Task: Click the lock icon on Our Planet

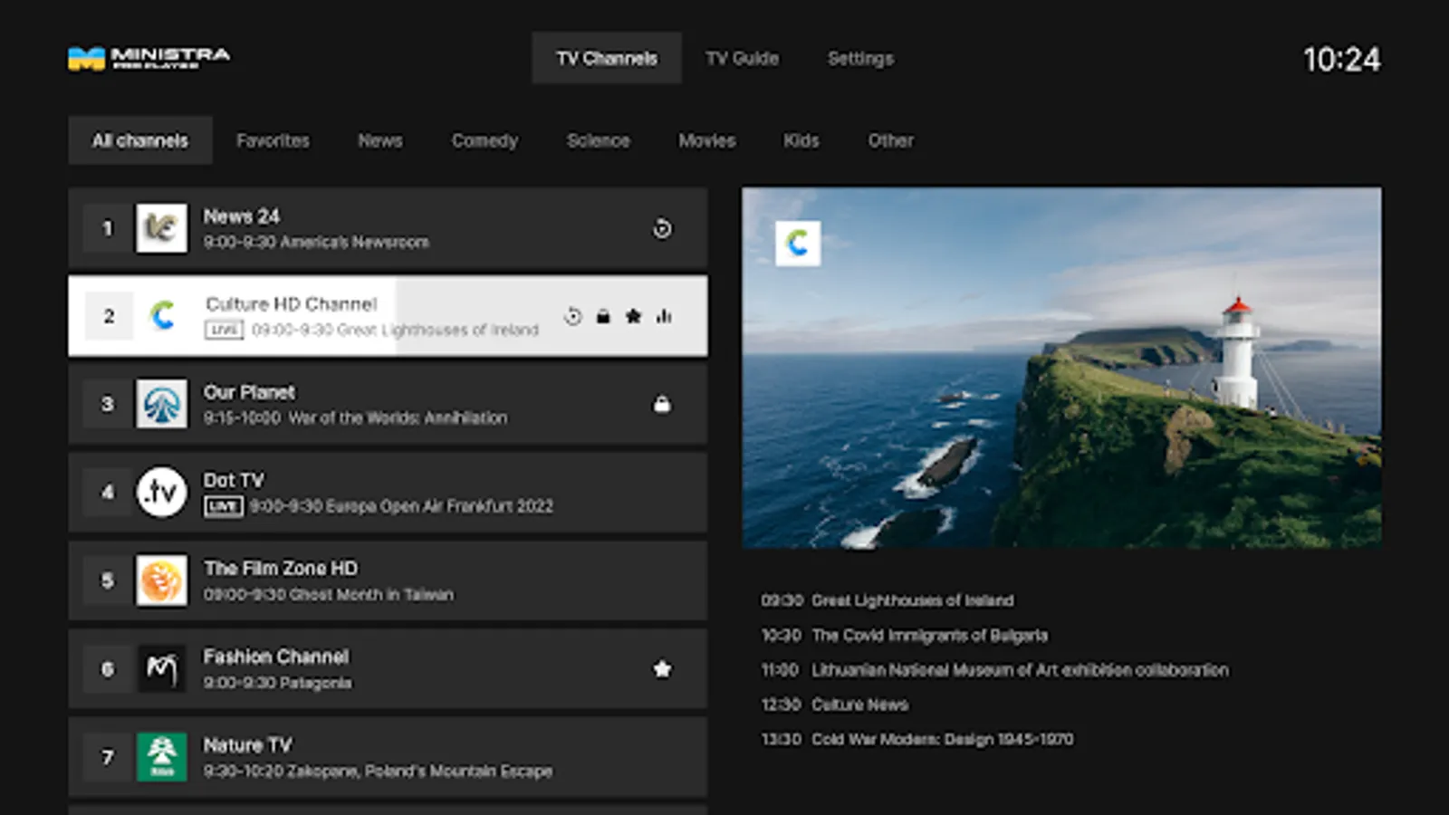Action: pos(663,404)
